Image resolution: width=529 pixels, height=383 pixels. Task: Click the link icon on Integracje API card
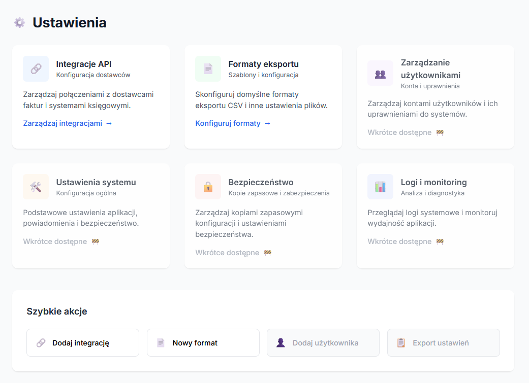click(36, 69)
